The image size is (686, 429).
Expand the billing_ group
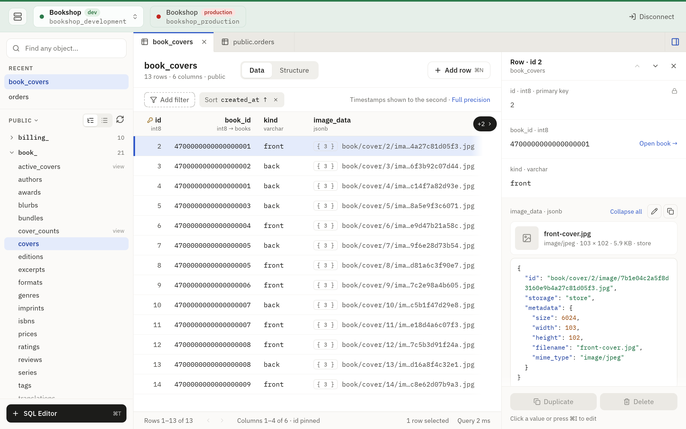[x=12, y=138]
